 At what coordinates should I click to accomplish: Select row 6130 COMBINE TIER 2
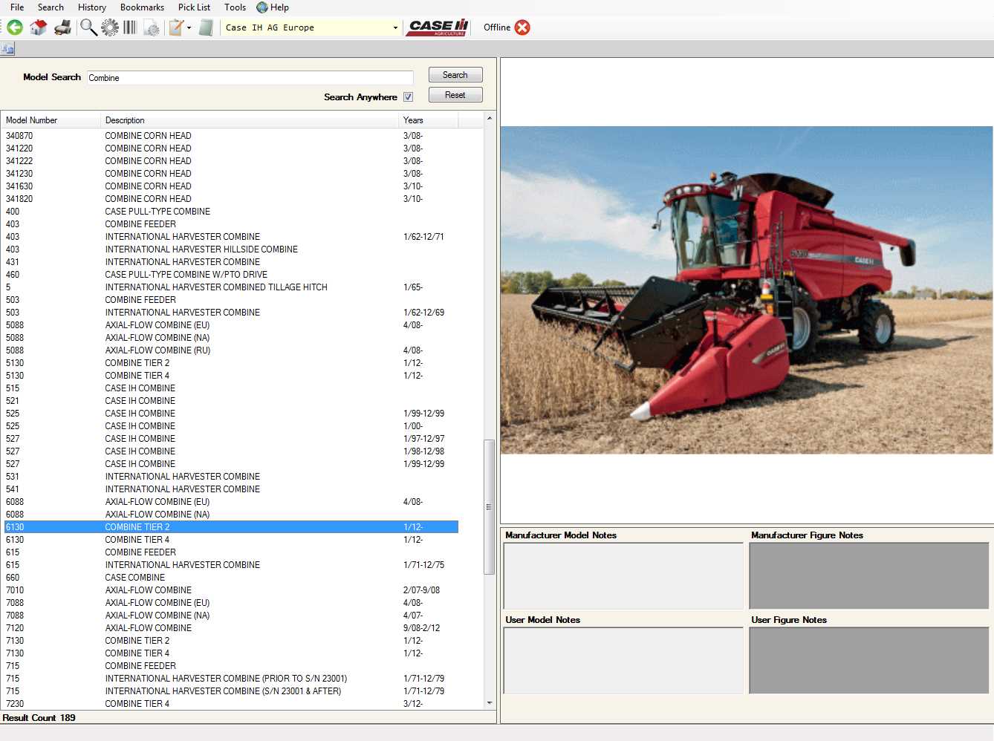tap(230, 527)
